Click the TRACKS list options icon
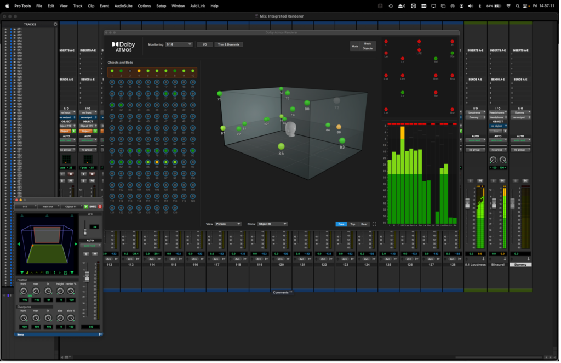This screenshot has width=561, height=363. click(55, 24)
